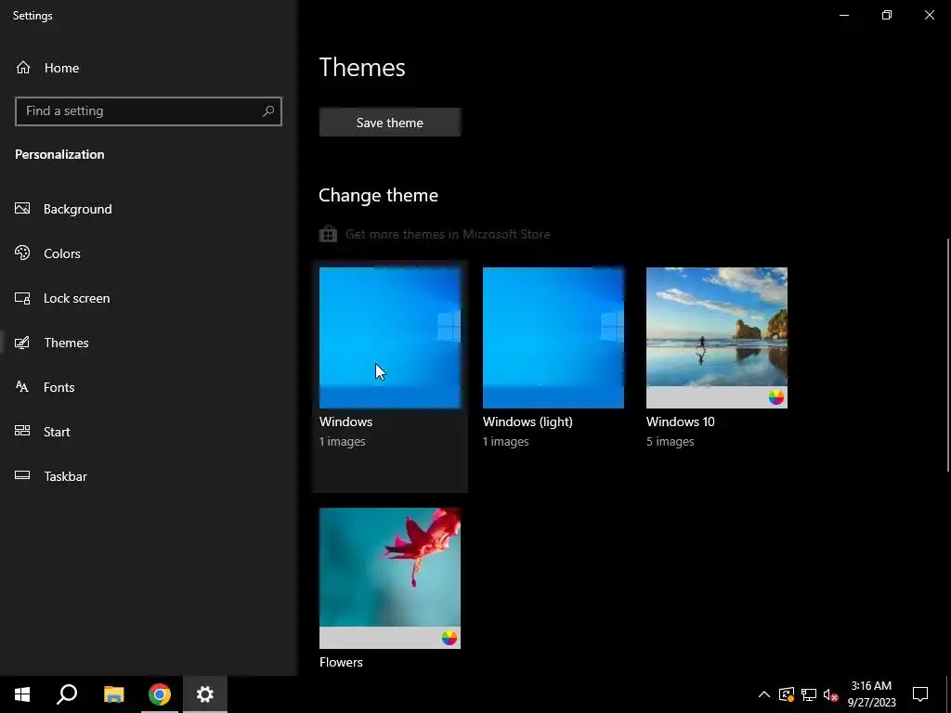Open the Windows Start menu
The image size is (951, 713).
(x=22, y=694)
